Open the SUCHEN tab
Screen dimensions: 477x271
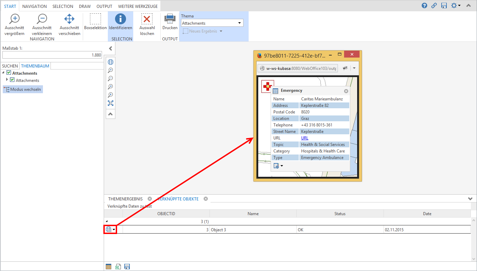(x=10, y=66)
